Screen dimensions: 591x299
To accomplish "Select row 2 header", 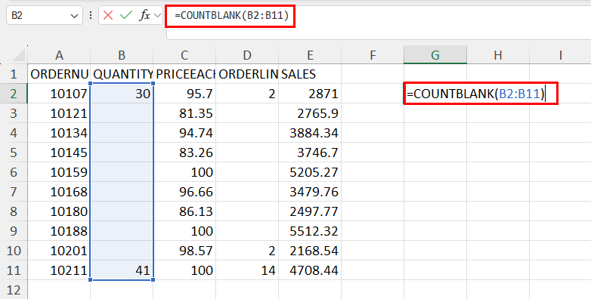I will (14, 94).
